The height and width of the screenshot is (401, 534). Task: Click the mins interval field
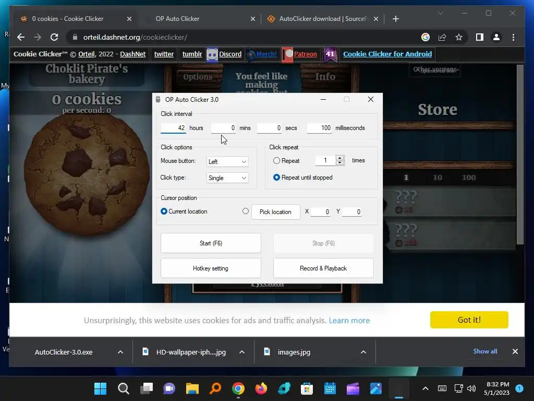(223, 128)
